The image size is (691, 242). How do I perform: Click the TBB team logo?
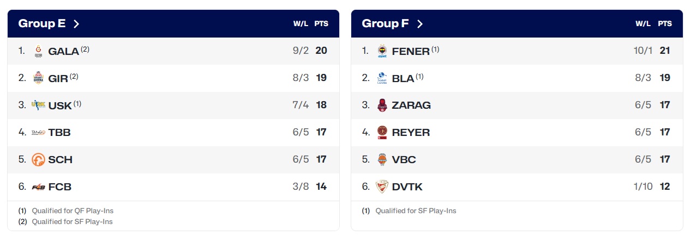coord(38,132)
